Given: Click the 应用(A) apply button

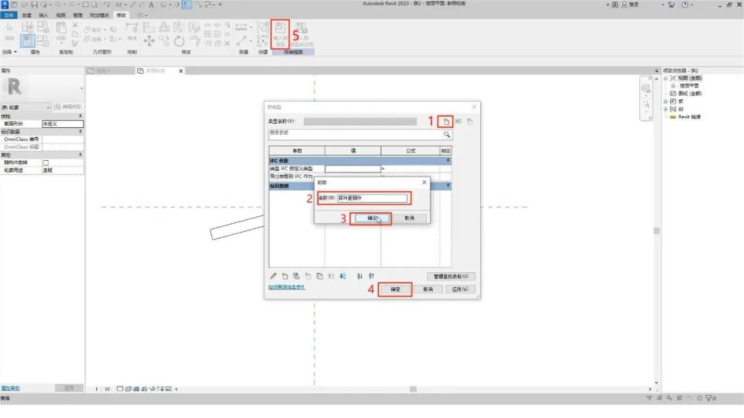Looking at the screenshot, I should (x=460, y=289).
